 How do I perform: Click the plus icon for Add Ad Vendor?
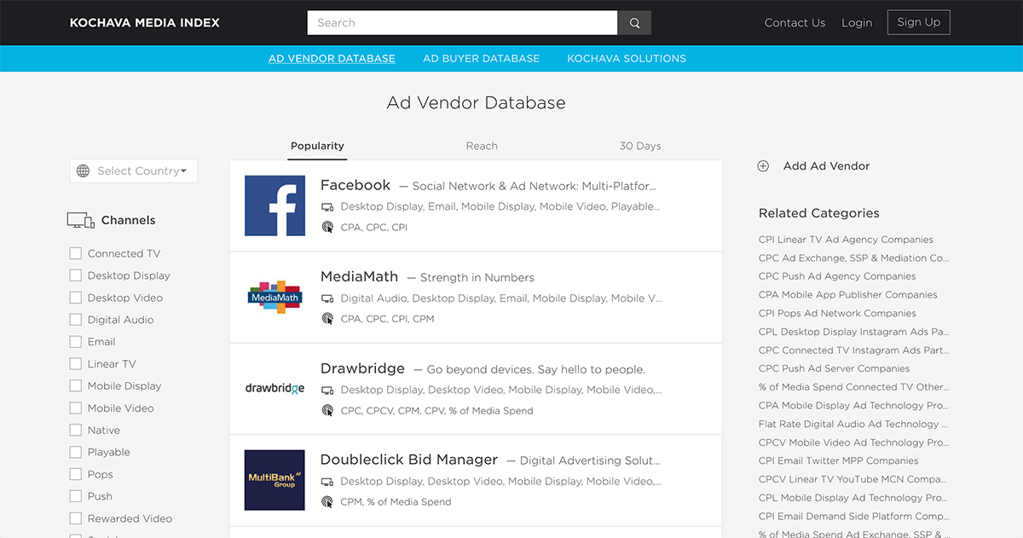pyautogui.click(x=763, y=166)
